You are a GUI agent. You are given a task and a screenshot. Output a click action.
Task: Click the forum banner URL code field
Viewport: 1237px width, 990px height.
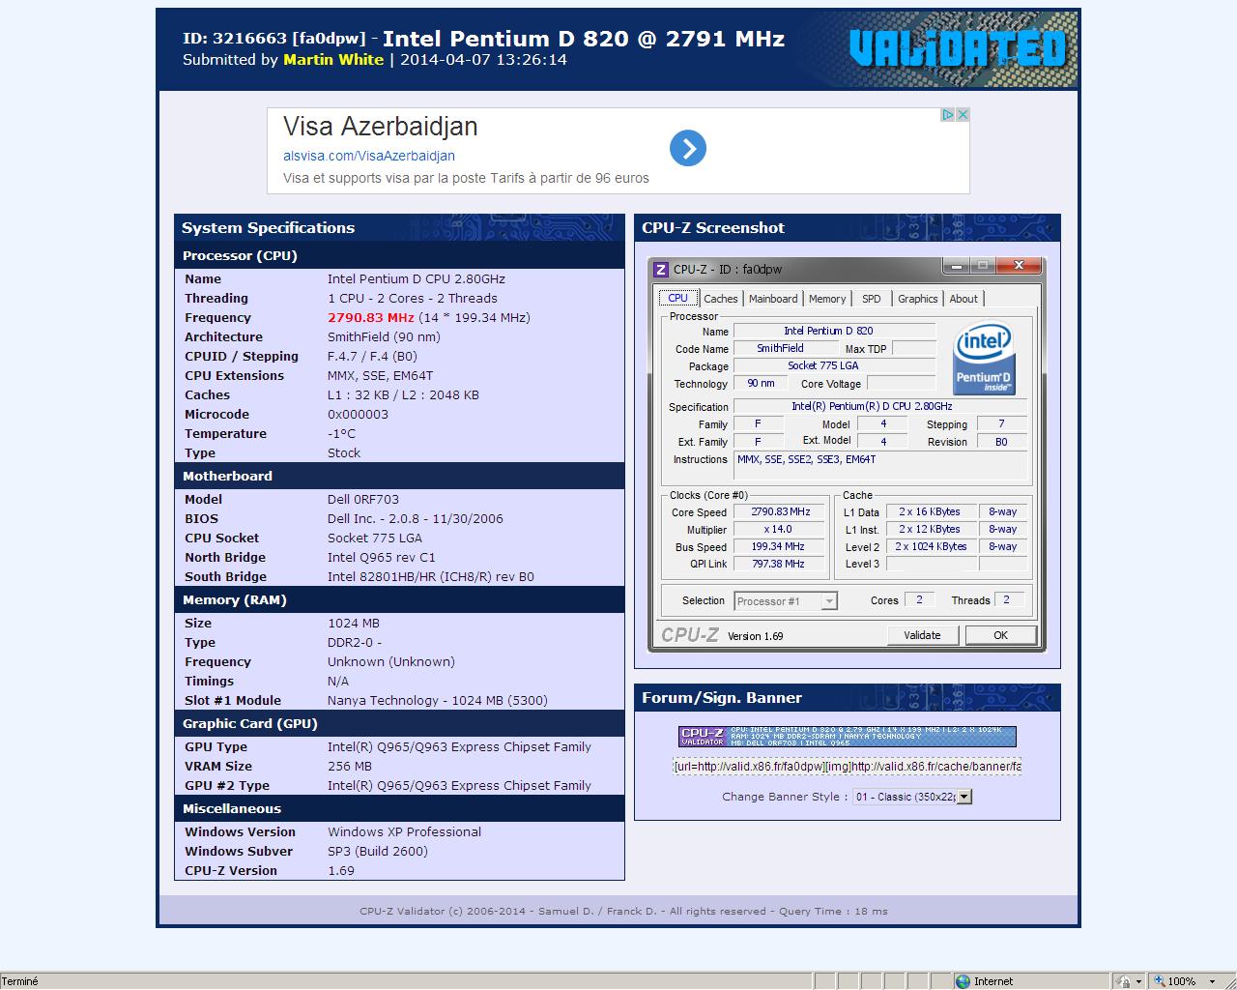[848, 767]
